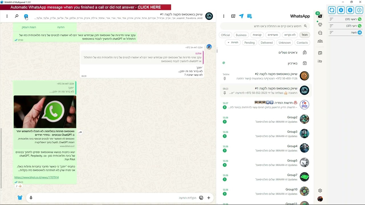Open the chat list three-dot menu
Image resolution: width=365 pixels, height=205 pixels.
[x=224, y=16]
